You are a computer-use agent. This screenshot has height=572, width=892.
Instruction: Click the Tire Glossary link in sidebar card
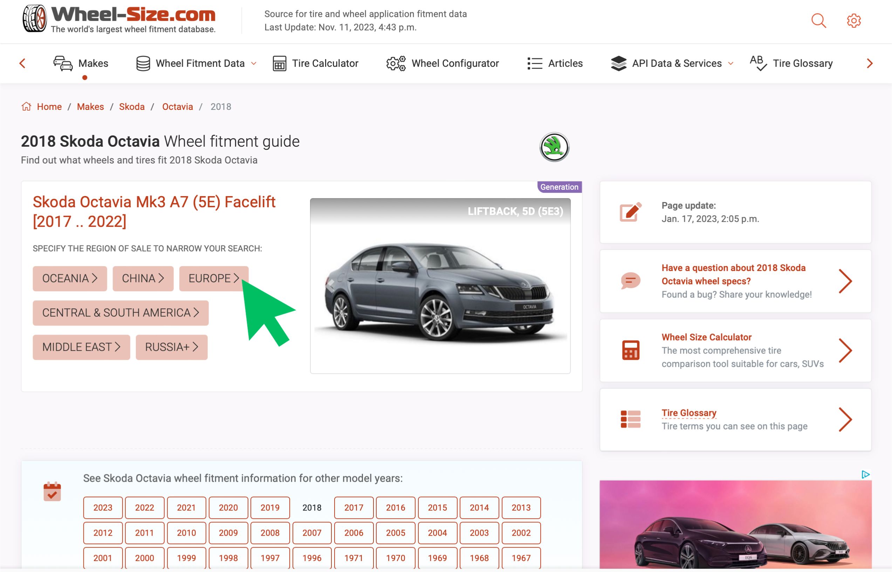coord(689,413)
